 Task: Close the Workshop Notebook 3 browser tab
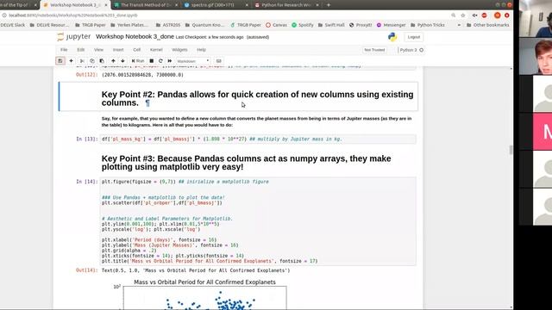(x=106, y=5)
